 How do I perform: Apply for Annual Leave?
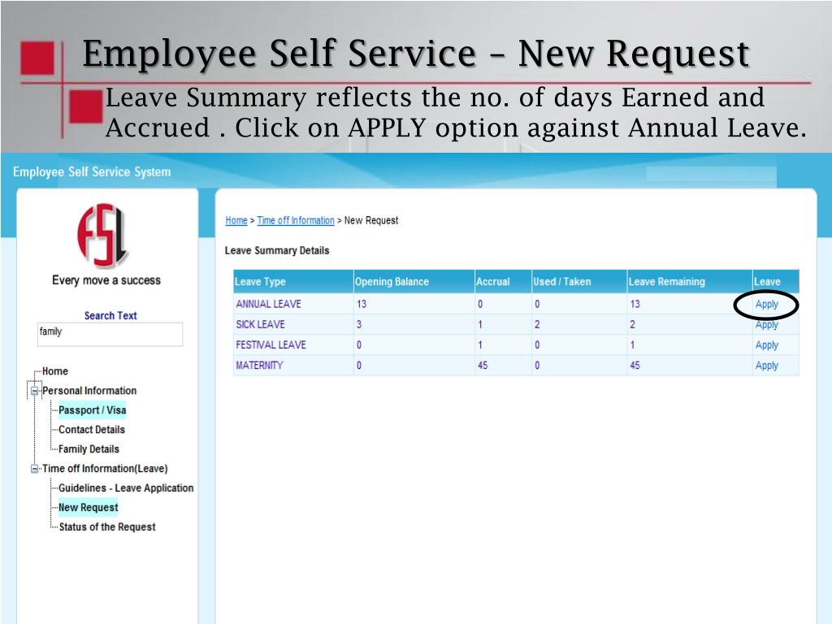(767, 304)
